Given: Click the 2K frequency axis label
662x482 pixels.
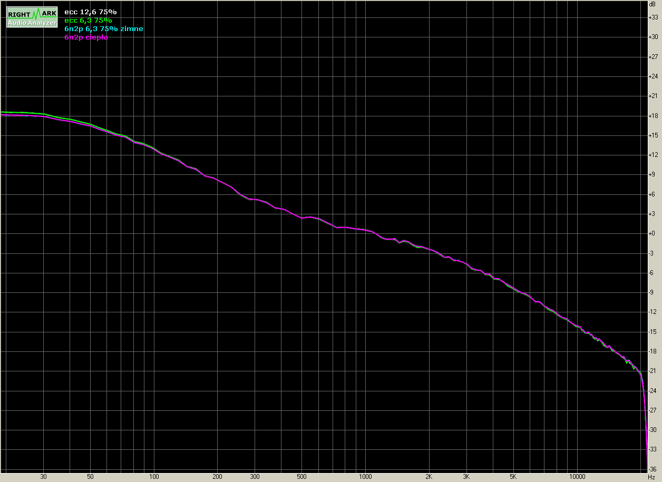Looking at the screenshot, I should (x=429, y=477).
